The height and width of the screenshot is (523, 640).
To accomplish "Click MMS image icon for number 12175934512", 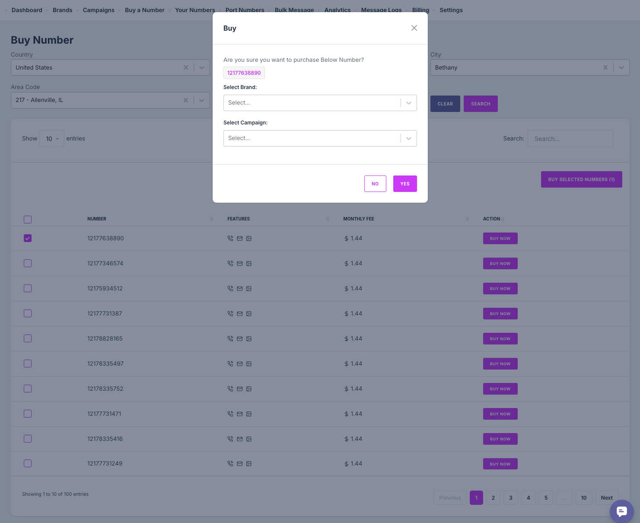I will pos(249,289).
